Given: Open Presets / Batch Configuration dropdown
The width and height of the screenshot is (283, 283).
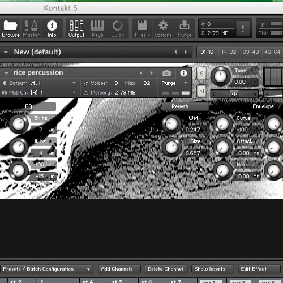Looking at the screenshot, I should 46,269.
